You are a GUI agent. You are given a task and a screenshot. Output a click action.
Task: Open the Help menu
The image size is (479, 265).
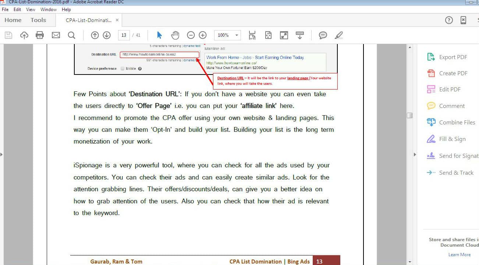[x=66, y=10]
